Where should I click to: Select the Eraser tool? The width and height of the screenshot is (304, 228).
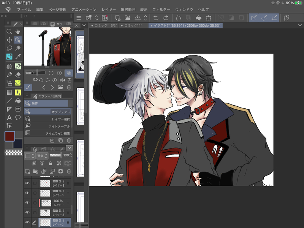(18, 74)
